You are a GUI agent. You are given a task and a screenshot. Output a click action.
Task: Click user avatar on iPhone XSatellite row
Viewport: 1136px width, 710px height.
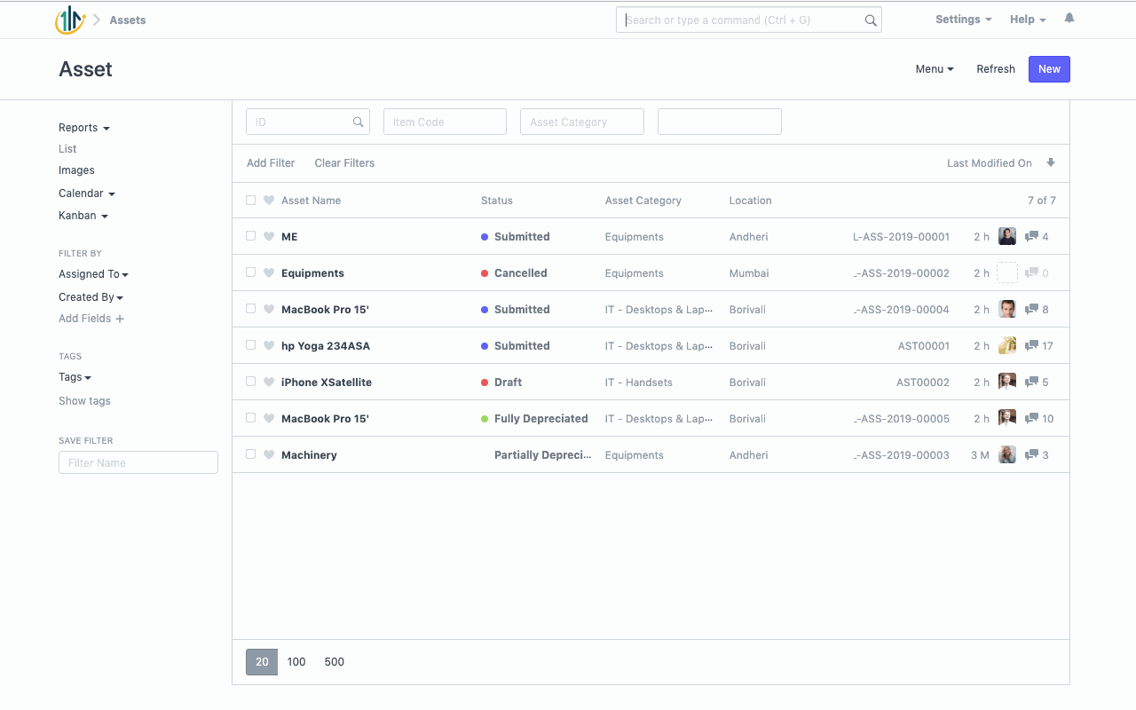point(1007,382)
